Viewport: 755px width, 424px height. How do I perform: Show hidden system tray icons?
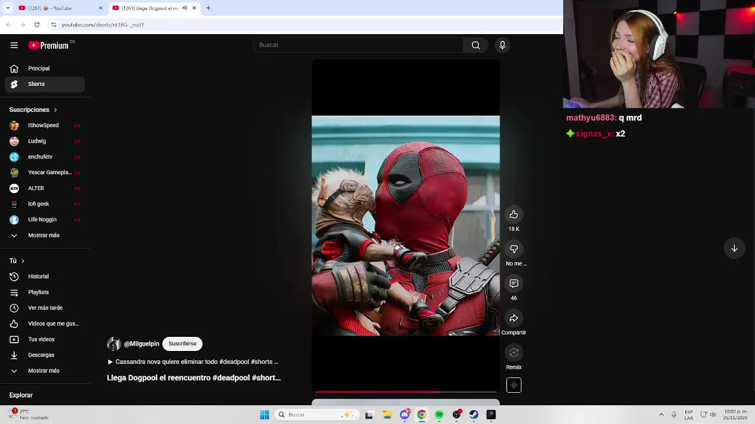661,415
